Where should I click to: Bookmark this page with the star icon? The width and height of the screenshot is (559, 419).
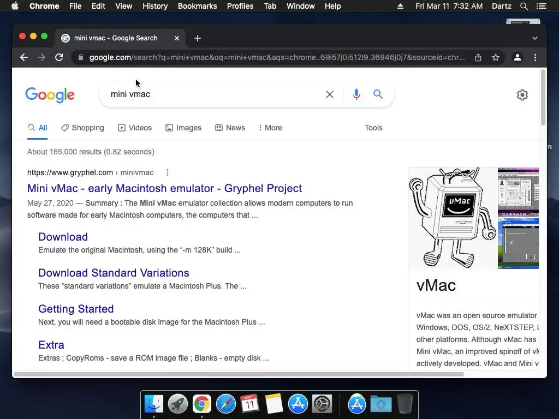pyautogui.click(x=496, y=57)
